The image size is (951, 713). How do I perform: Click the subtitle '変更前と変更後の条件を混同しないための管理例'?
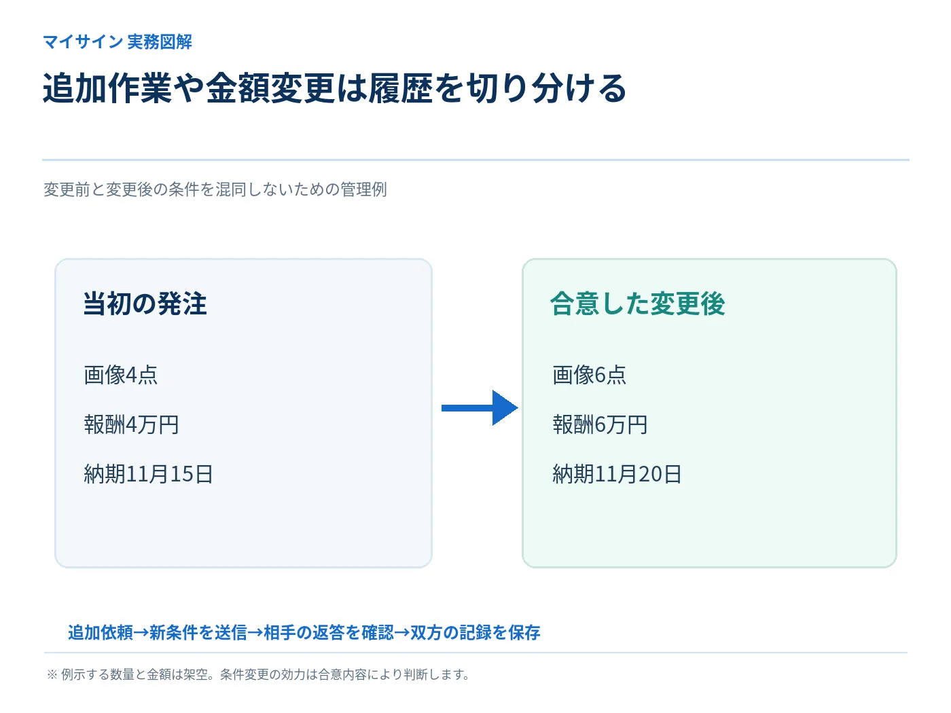tap(215, 189)
